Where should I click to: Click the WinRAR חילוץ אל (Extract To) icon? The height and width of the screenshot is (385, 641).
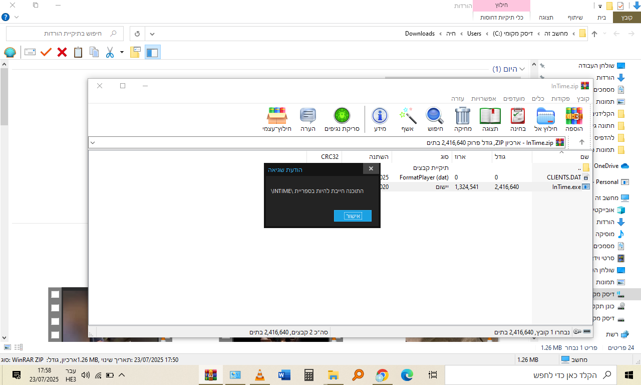pyautogui.click(x=545, y=120)
